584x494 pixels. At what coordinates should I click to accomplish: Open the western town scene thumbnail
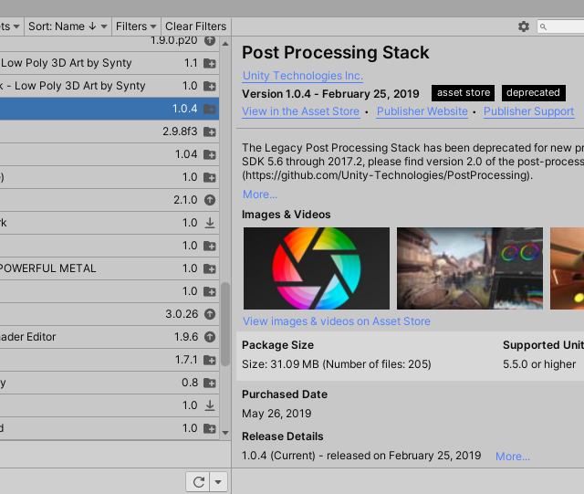pyautogui.click(x=470, y=268)
